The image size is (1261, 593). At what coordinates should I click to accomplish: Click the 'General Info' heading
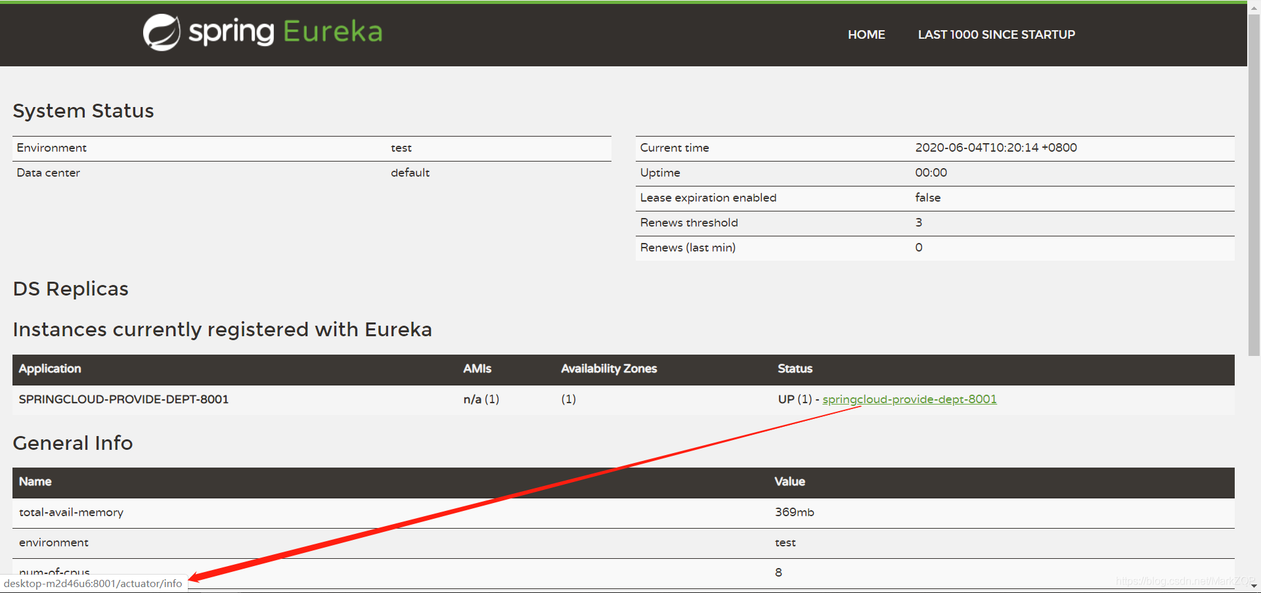[73, 443]
